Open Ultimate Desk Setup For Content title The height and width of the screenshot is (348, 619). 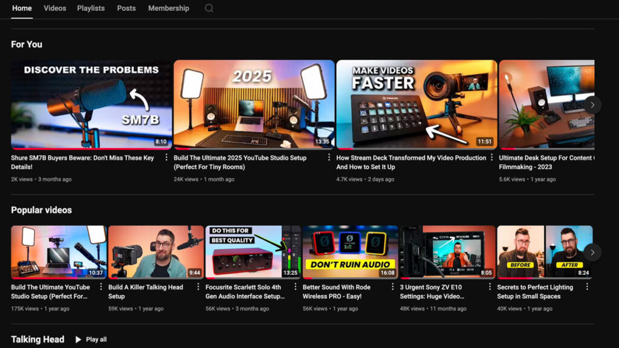pyautogui.click(x=546, y=162)
